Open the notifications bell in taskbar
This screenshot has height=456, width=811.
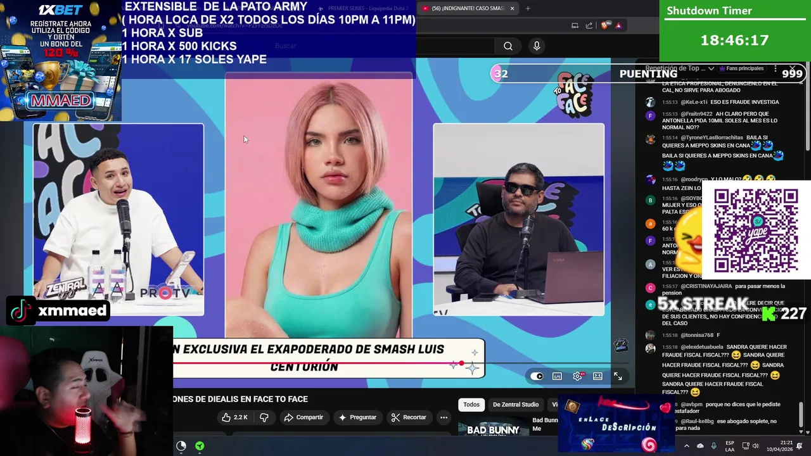(800, 446)
